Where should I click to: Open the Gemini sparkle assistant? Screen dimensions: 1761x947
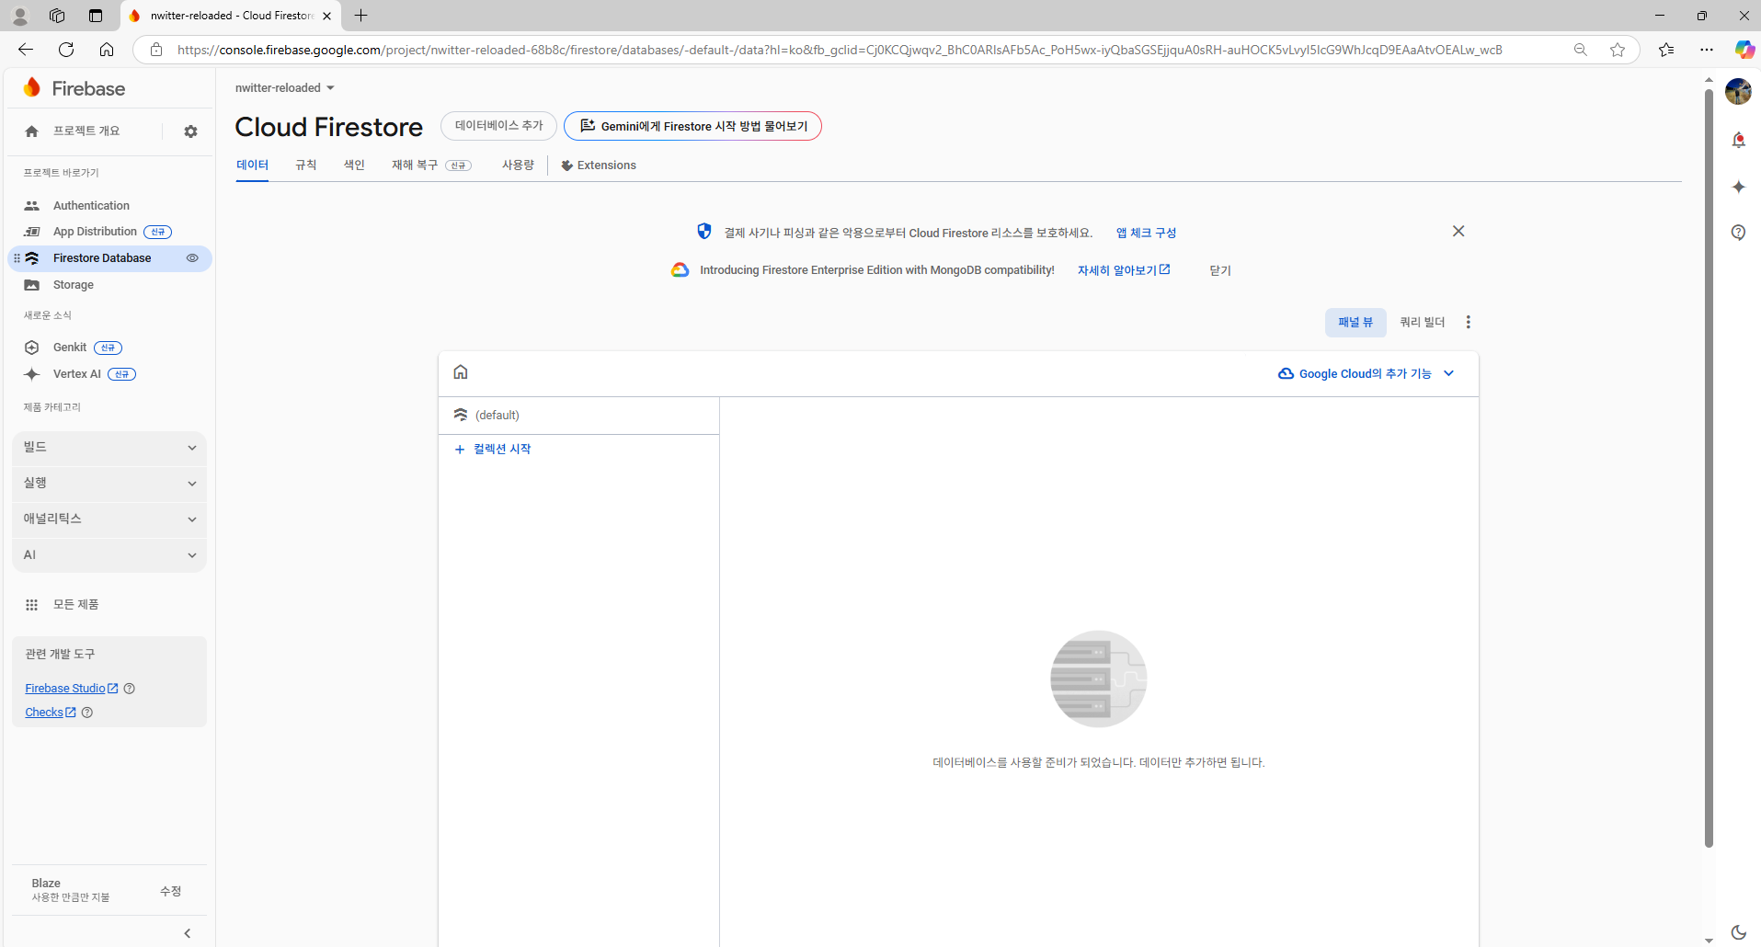(1738, 187)
